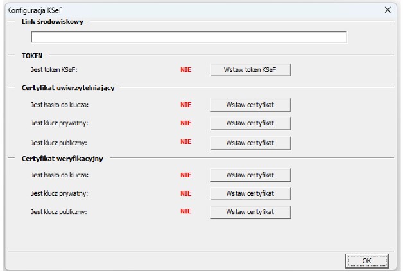Click NIE status for verification public key
This screenshot has width=405, height=275.
[186, 211]
